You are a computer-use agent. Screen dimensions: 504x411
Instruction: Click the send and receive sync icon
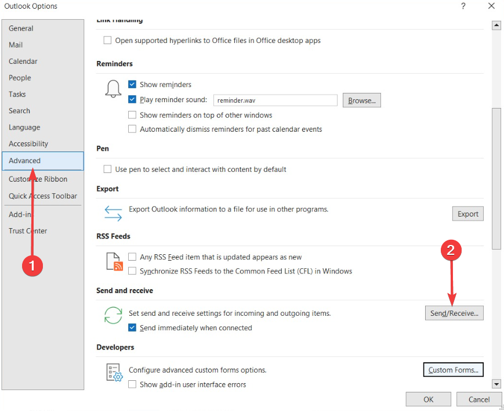coord(113,315)
